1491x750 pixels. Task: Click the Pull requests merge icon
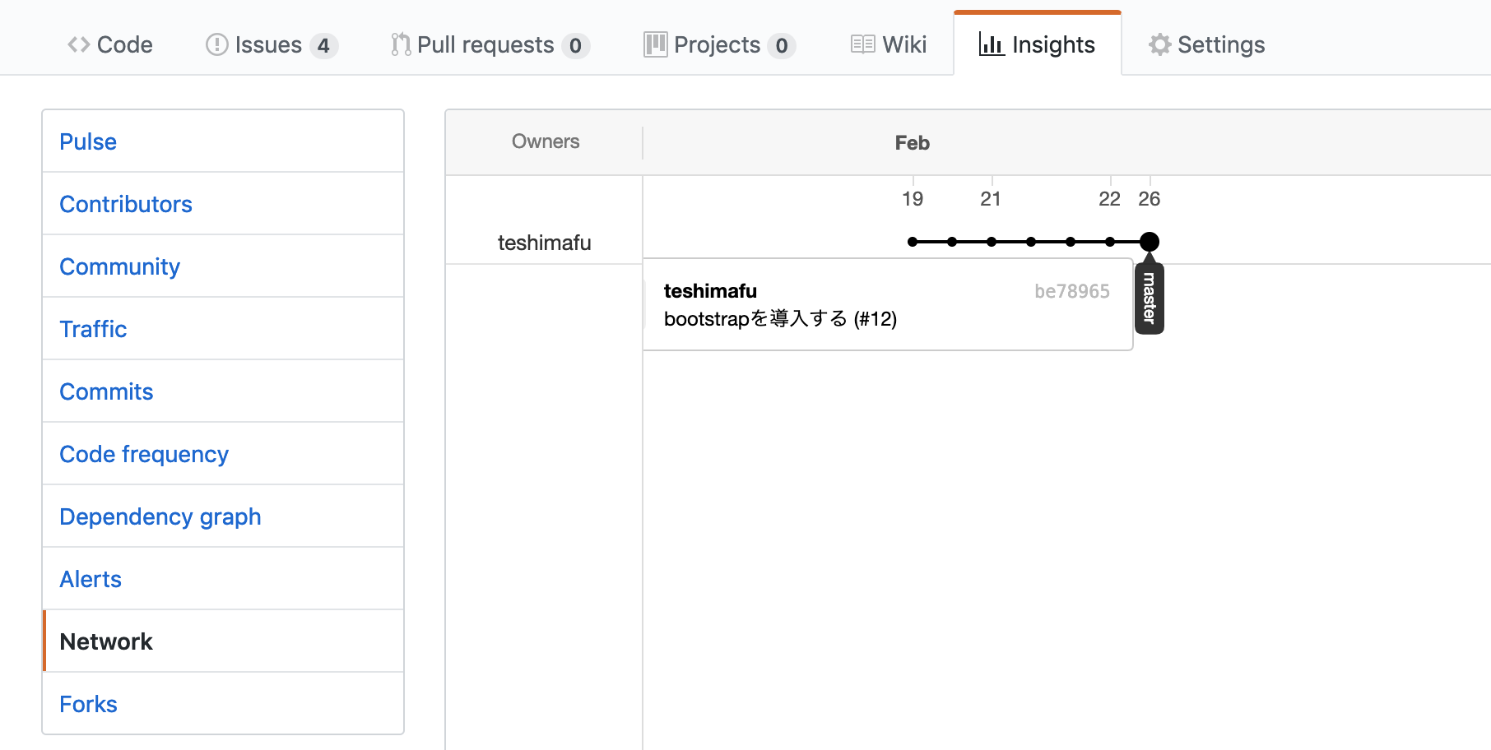(x=401, y=44)
